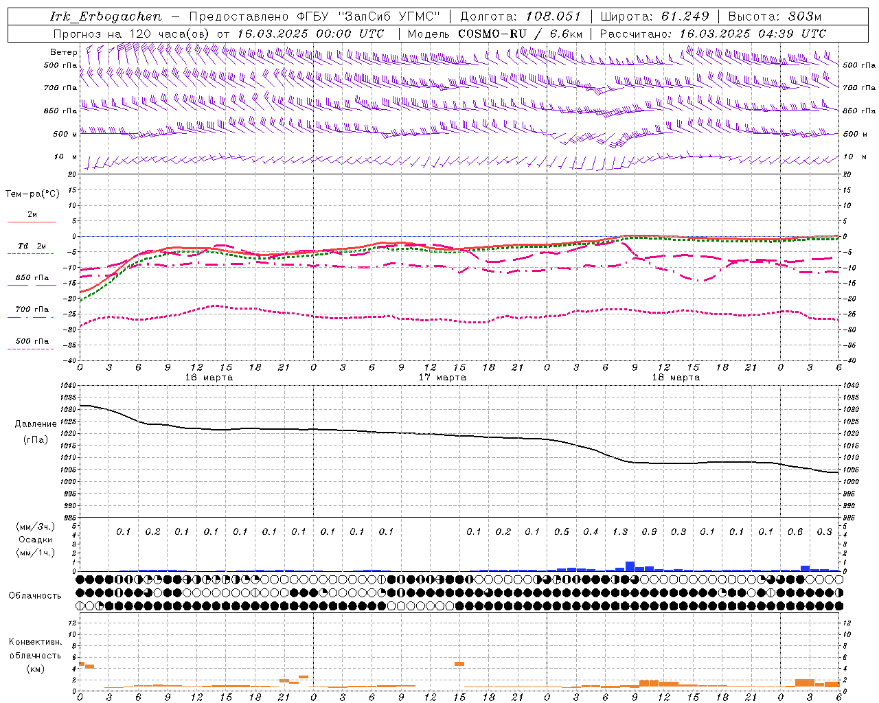Click the '17 марта' date label
Image resolution: width=879 pixels, height=703 pixels.
442,377
